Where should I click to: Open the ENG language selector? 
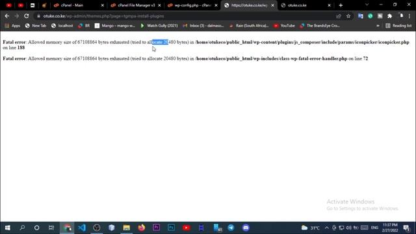coord(374,227)
